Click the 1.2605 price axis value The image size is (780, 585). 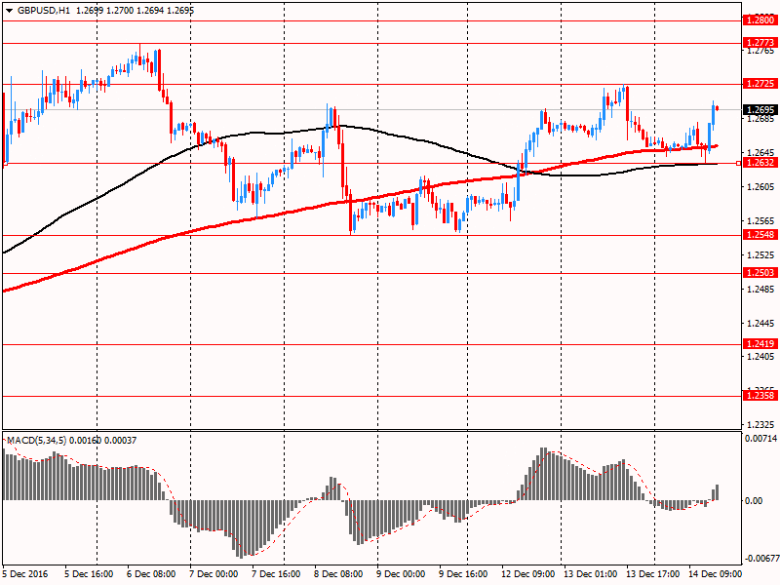760,186
